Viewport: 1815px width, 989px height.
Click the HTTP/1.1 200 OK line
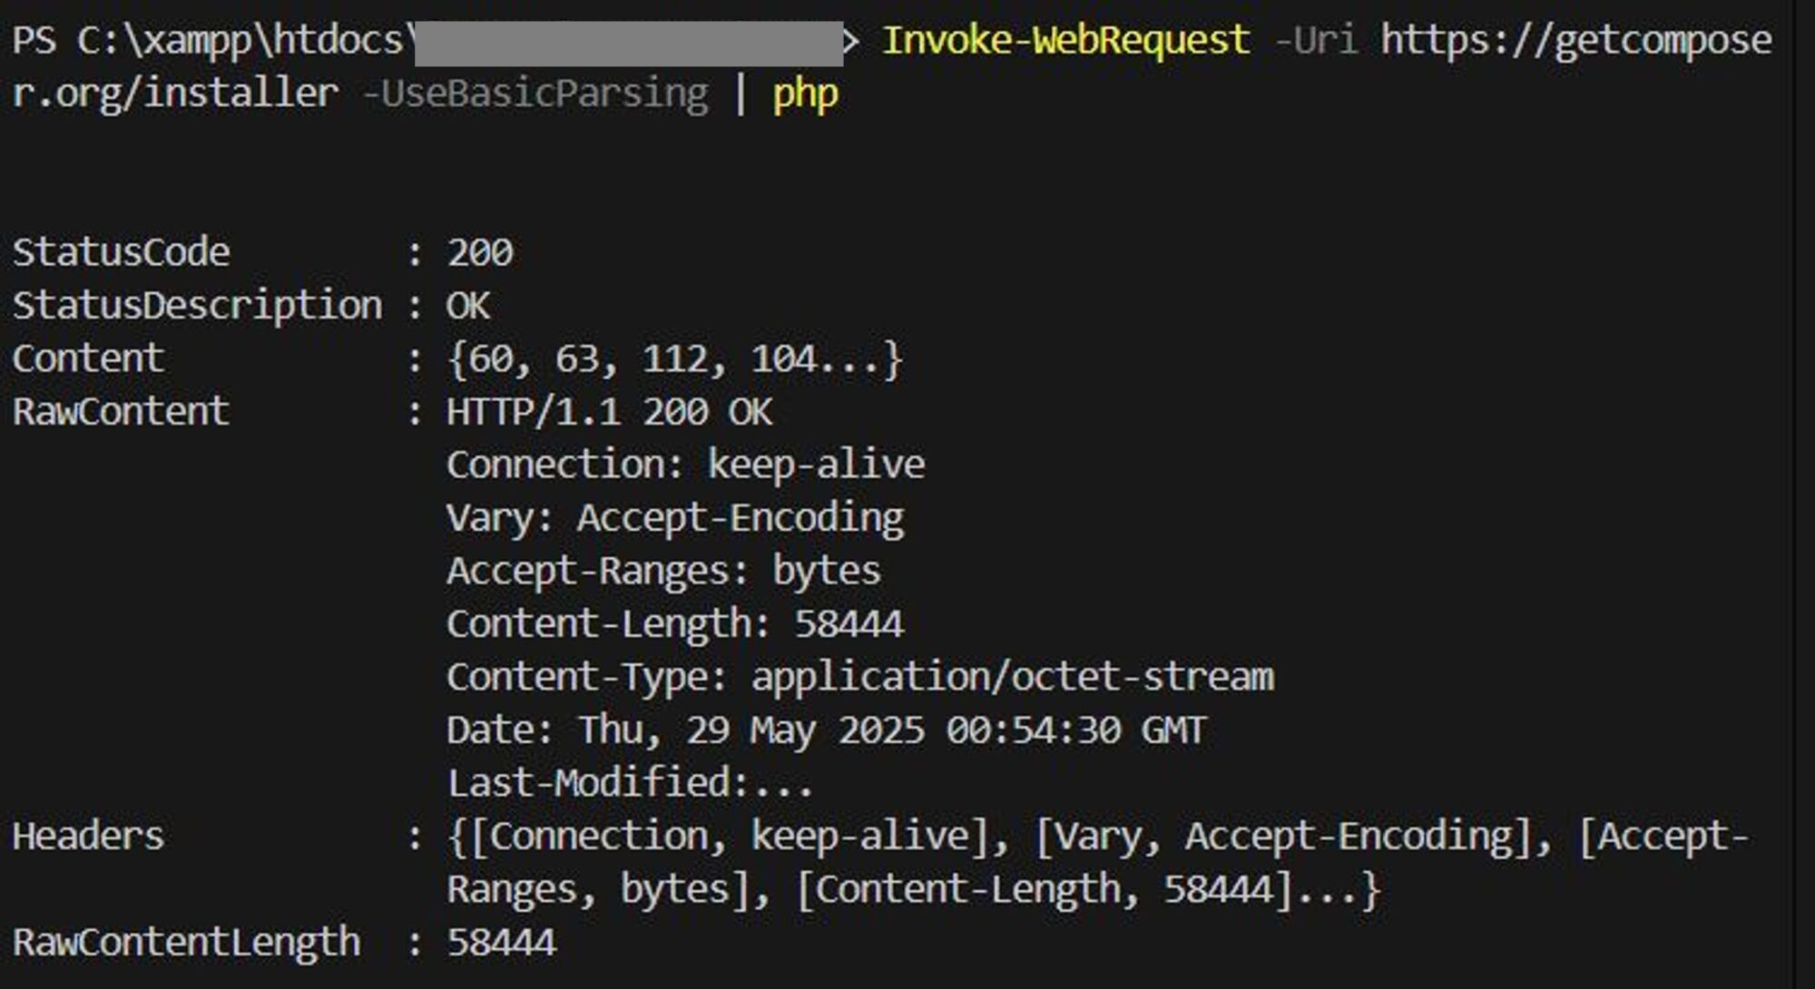point(609,412)
